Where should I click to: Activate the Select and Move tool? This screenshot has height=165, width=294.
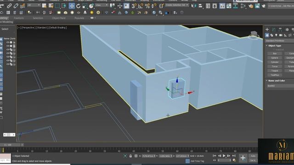[72, 6]
